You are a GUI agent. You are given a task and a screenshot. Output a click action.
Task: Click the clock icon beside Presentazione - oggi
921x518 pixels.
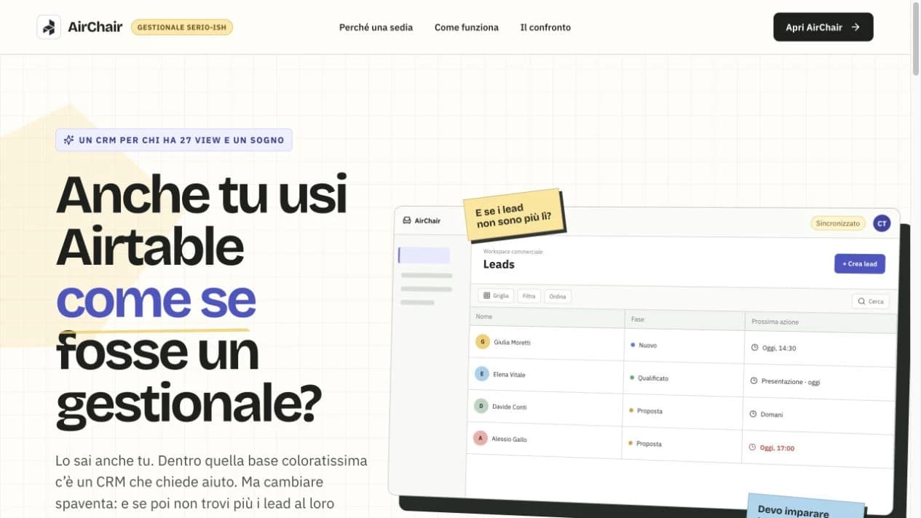click(754, 380)
